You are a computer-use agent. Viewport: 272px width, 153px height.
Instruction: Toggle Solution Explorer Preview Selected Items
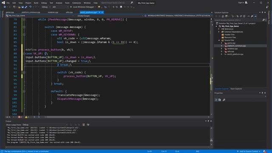255,16
